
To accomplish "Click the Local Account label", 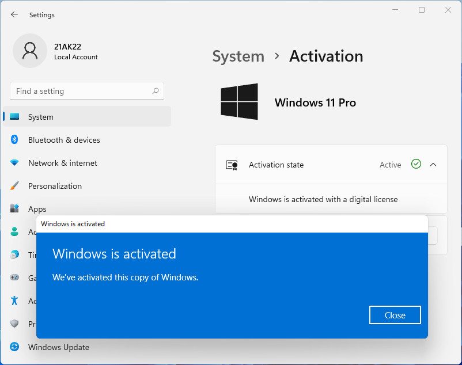I will click(x=75, y=57).
